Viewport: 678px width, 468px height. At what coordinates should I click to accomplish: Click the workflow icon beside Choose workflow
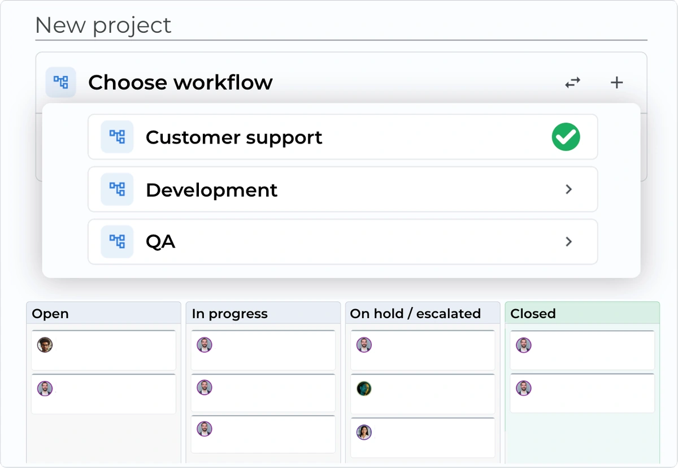(61, 83)
